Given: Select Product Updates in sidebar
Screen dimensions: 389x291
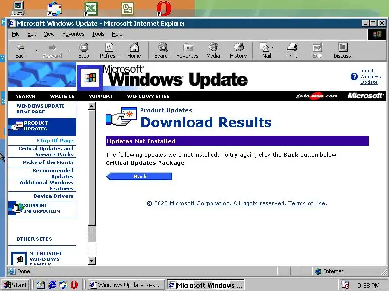Looking at the screenshot, I should pos(42,126).
